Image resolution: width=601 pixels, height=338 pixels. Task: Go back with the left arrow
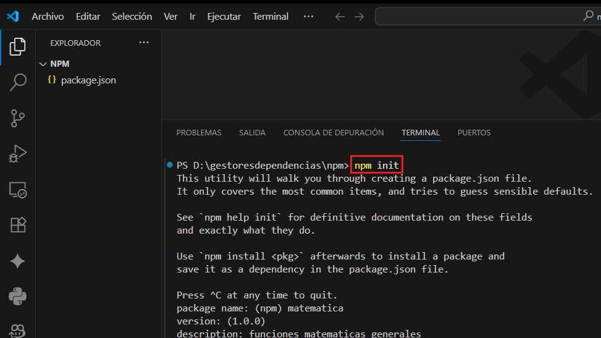tap(339, 17)
